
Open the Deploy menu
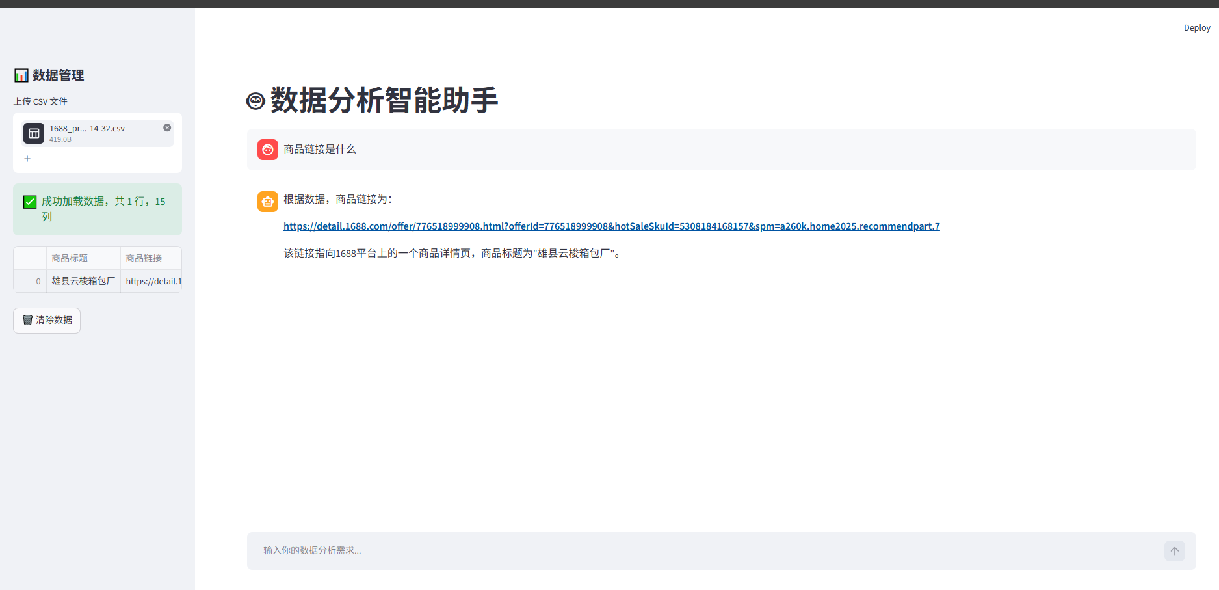click(x=1197, y=28)
